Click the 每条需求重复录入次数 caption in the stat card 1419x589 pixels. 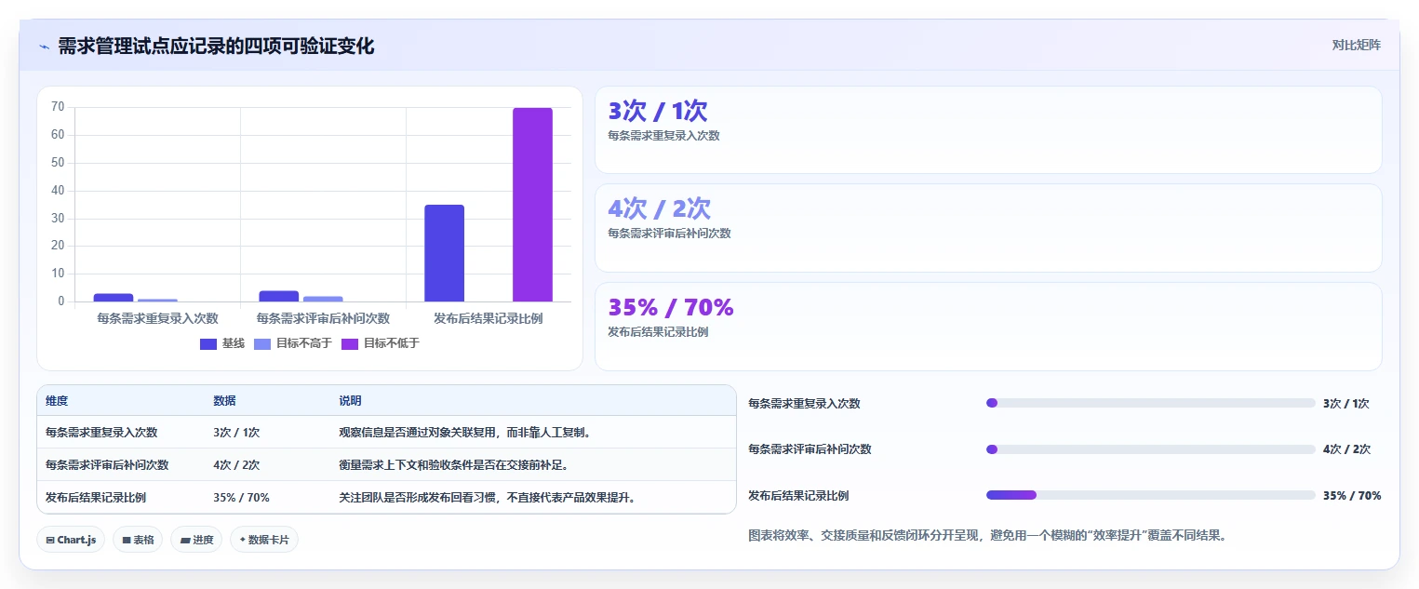coord(663,136)
